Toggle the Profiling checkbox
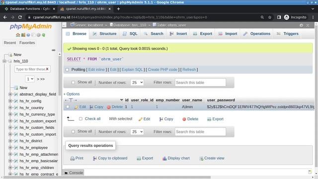 (67, 70)
